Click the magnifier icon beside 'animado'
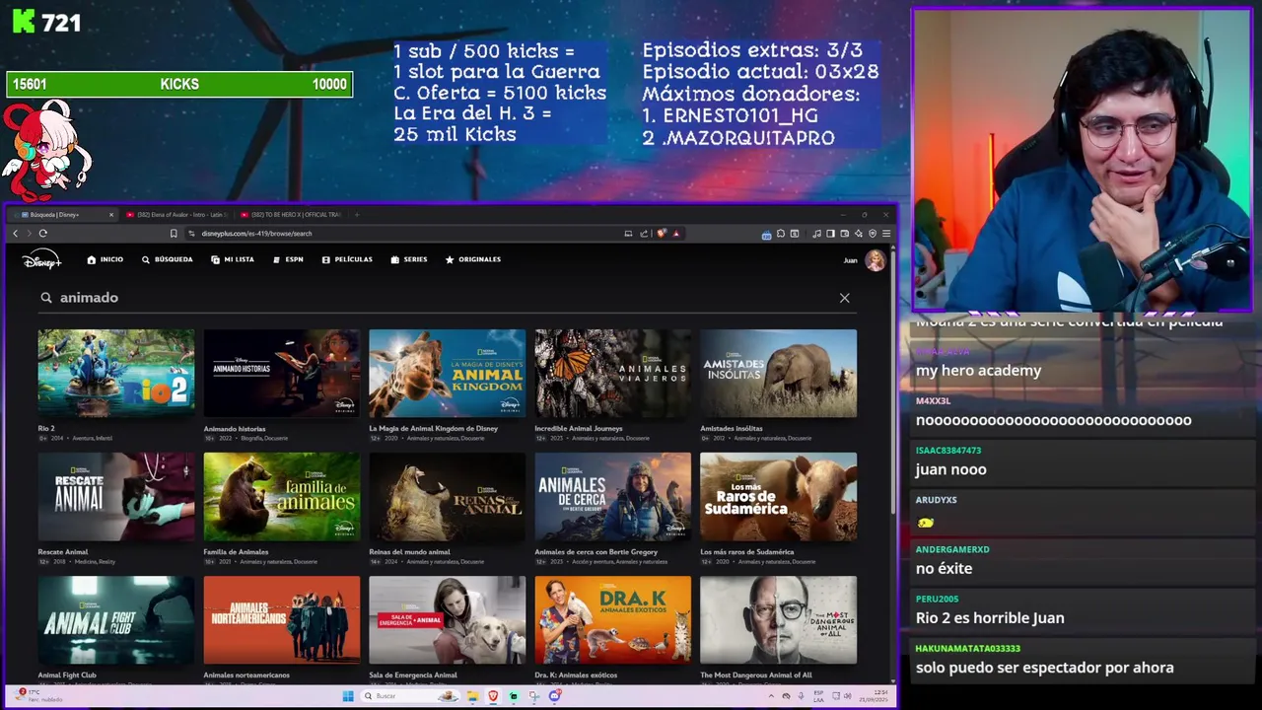1262x710 pixels. coord(45,298)
